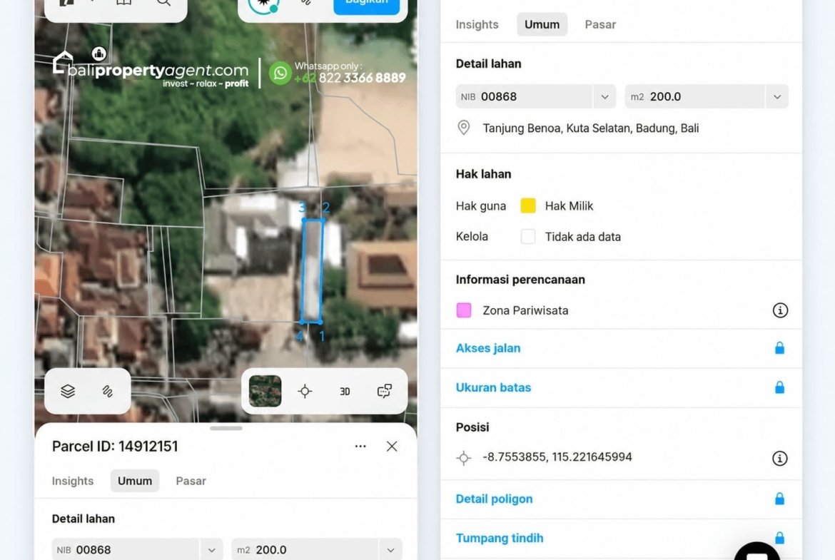Open the feedback chat icon on map toolbar

tap(385, 391)
